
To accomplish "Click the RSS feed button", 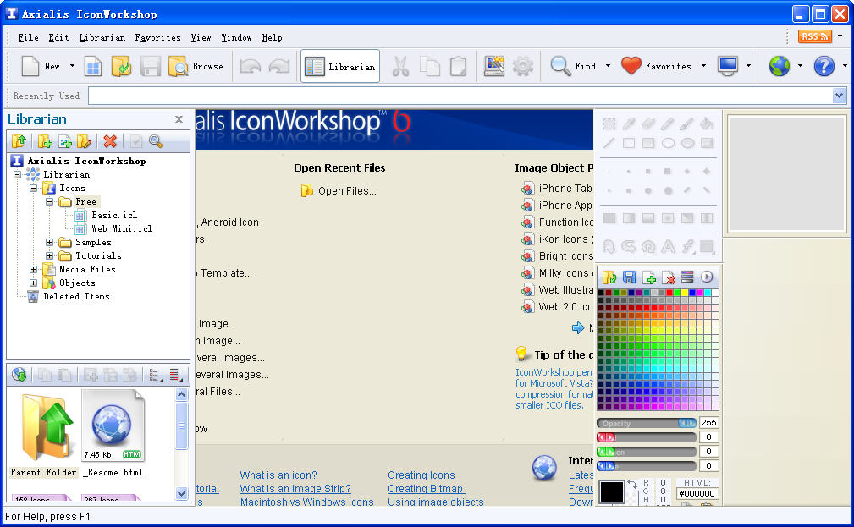I will (814, 36).
